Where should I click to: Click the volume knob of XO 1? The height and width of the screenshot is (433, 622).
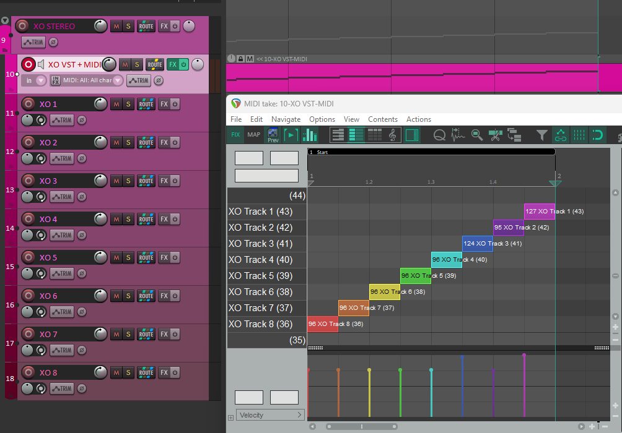[x=100, y=104]
